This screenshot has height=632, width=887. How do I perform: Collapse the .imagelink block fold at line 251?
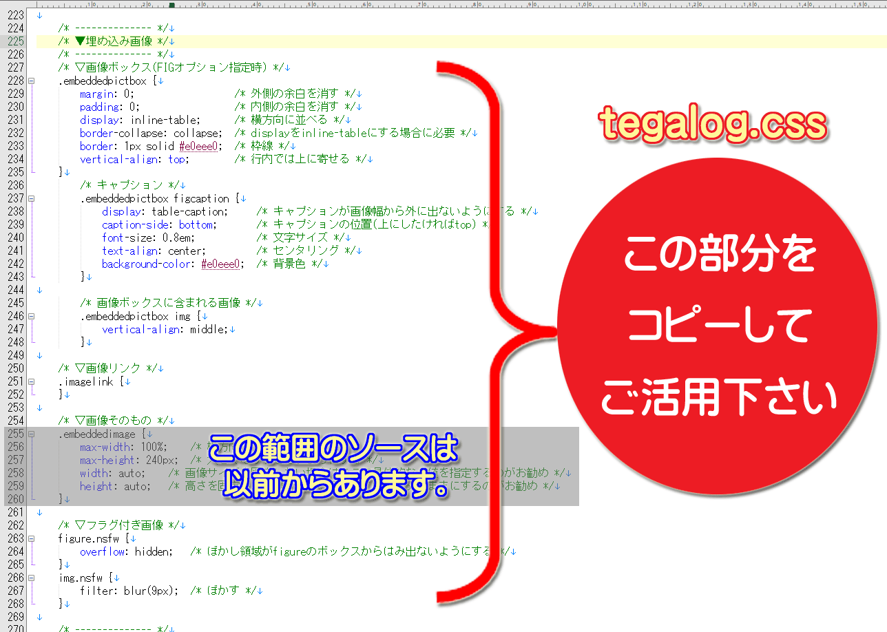pyautogui.click(x=32, y=382)
